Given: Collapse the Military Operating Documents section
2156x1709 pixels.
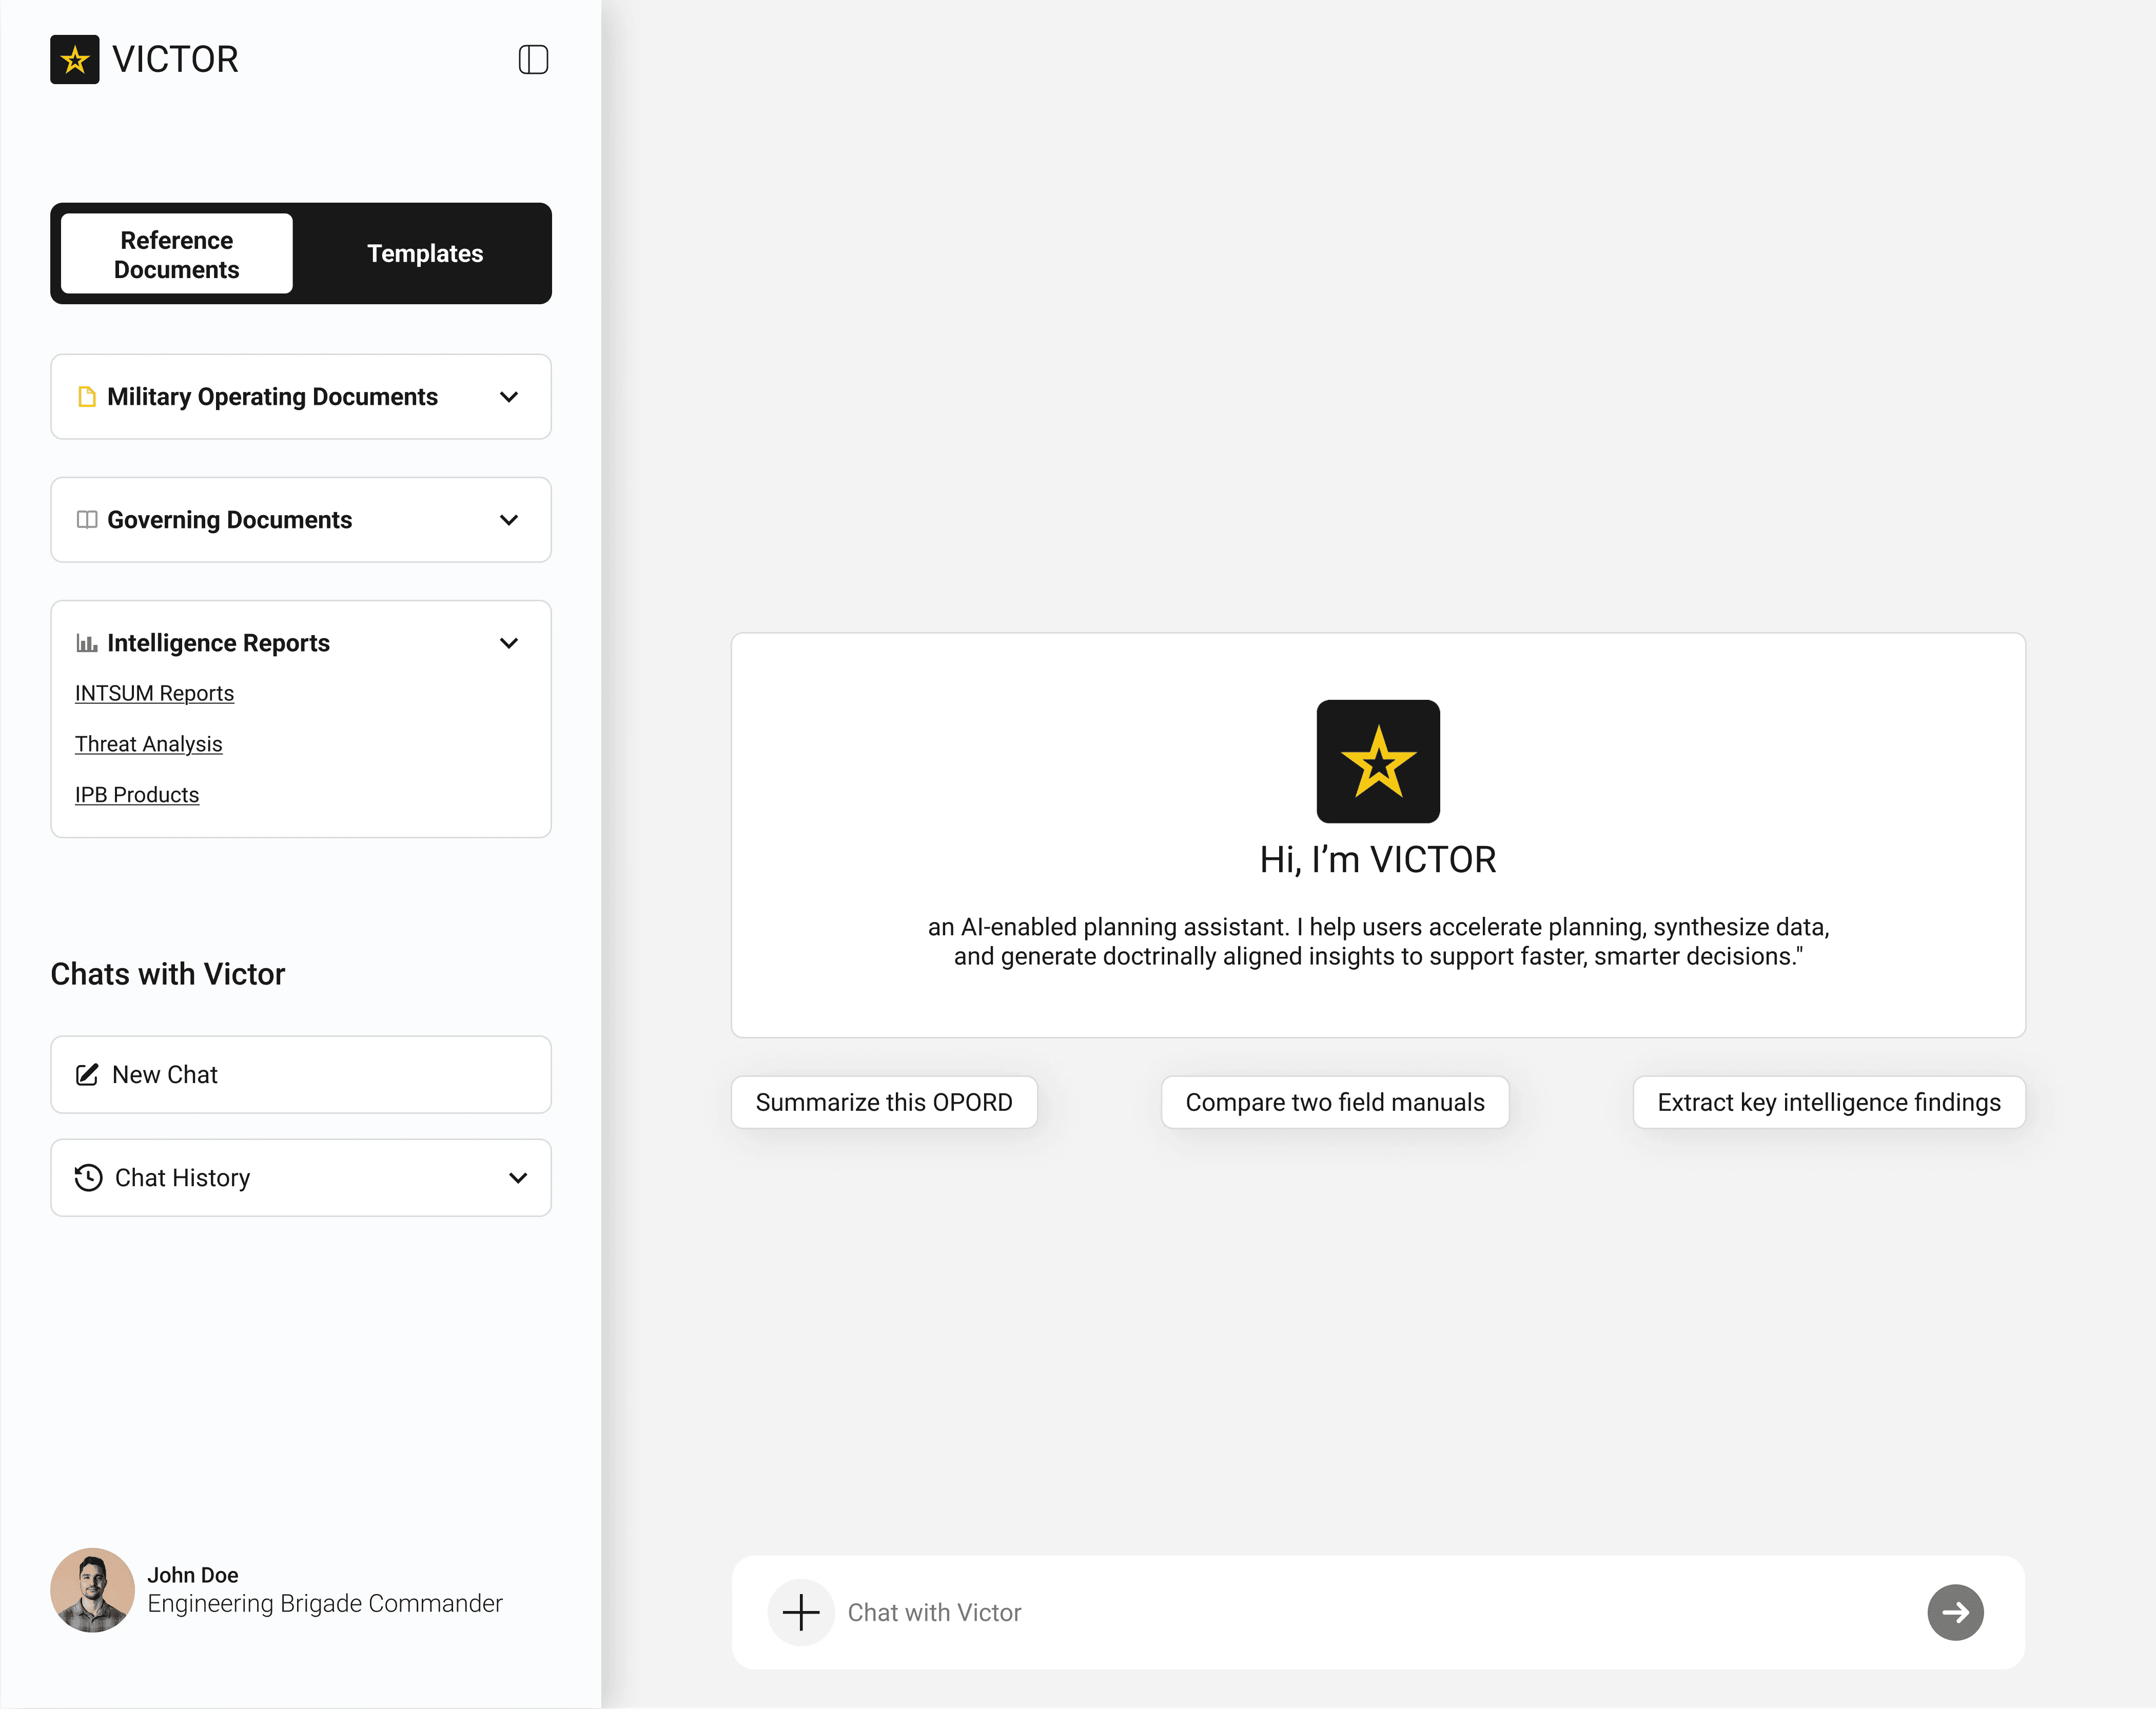Looking at the screenshot, I should pos(509,397).
